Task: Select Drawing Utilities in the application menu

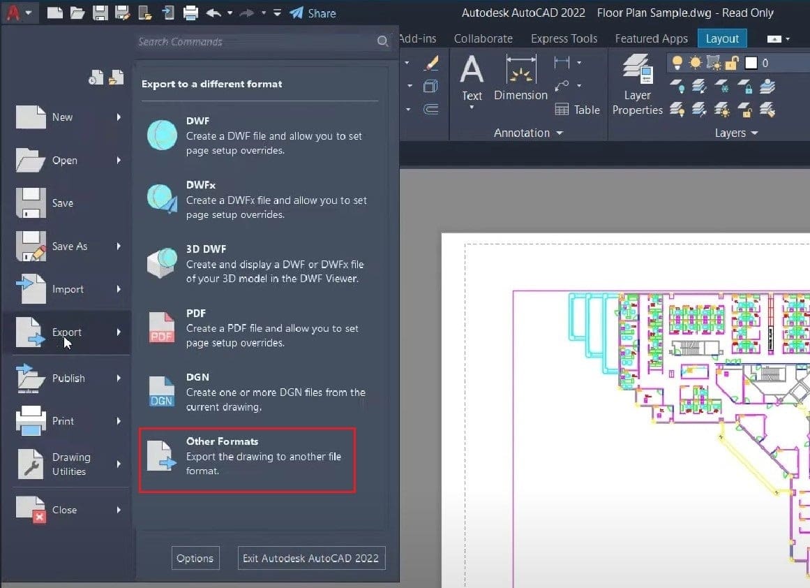Action: click(67, 464)
